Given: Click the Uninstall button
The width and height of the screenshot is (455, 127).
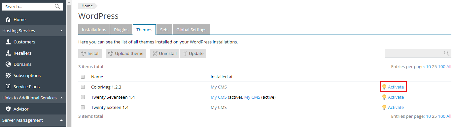Looking at the screenshot, I should (x=164, y=53).
